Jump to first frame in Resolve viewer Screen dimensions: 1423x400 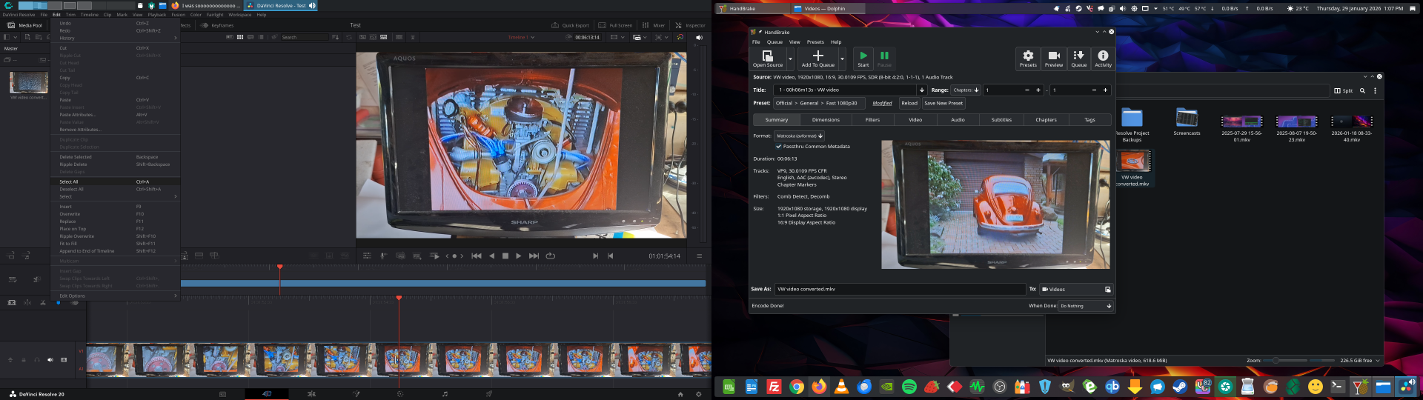pyautogui.click(x=477, y=256)
